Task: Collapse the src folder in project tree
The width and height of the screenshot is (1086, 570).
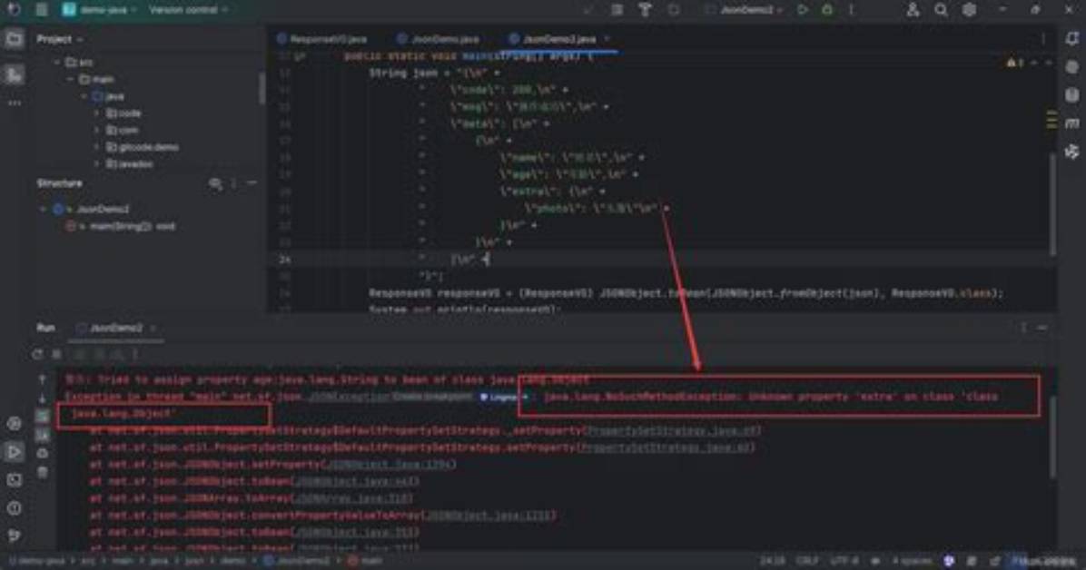Action: tap(57, 62)
